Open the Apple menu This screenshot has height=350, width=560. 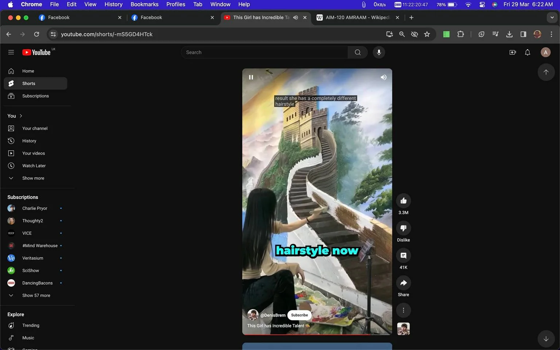[x=10, y=4]
